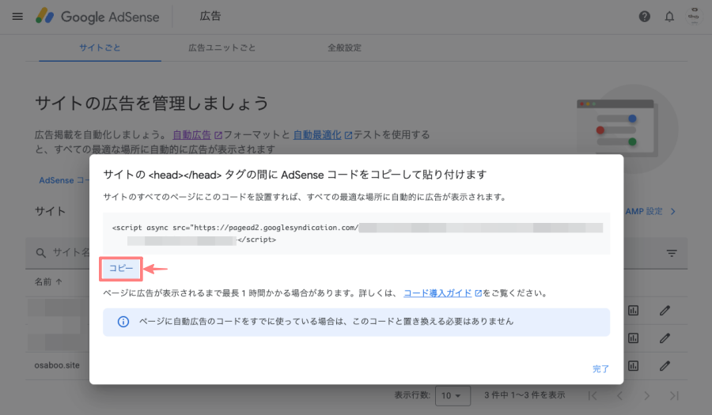
Task: Open the コード導入ガイド link
Action: [437, 293]
